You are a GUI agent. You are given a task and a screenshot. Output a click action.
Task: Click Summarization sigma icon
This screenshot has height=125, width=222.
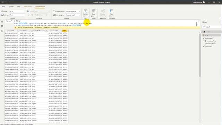point(54,11)
